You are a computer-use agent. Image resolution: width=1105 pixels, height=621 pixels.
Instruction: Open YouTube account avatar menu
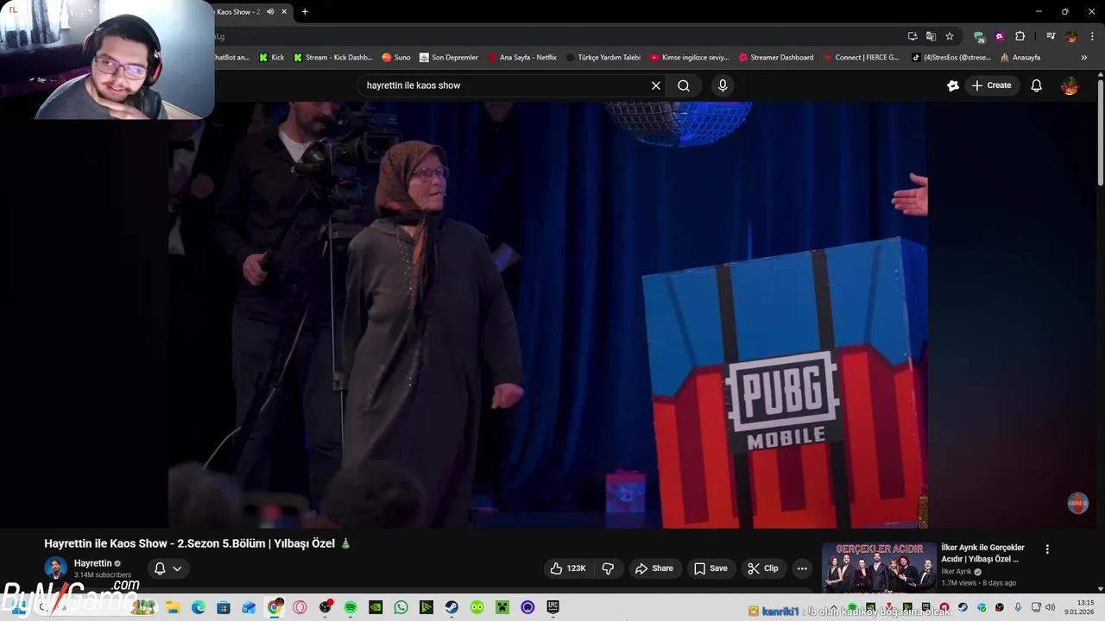(x=1070, y=85)
